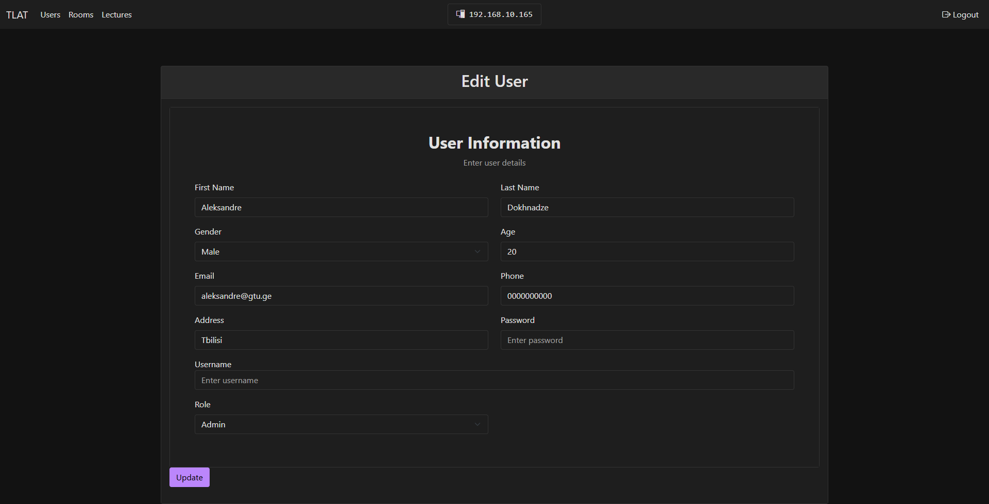Screen dimensions: 989x504
Task: Open the Users menu item
Action: pyautogui.click(x=50, y=15)
